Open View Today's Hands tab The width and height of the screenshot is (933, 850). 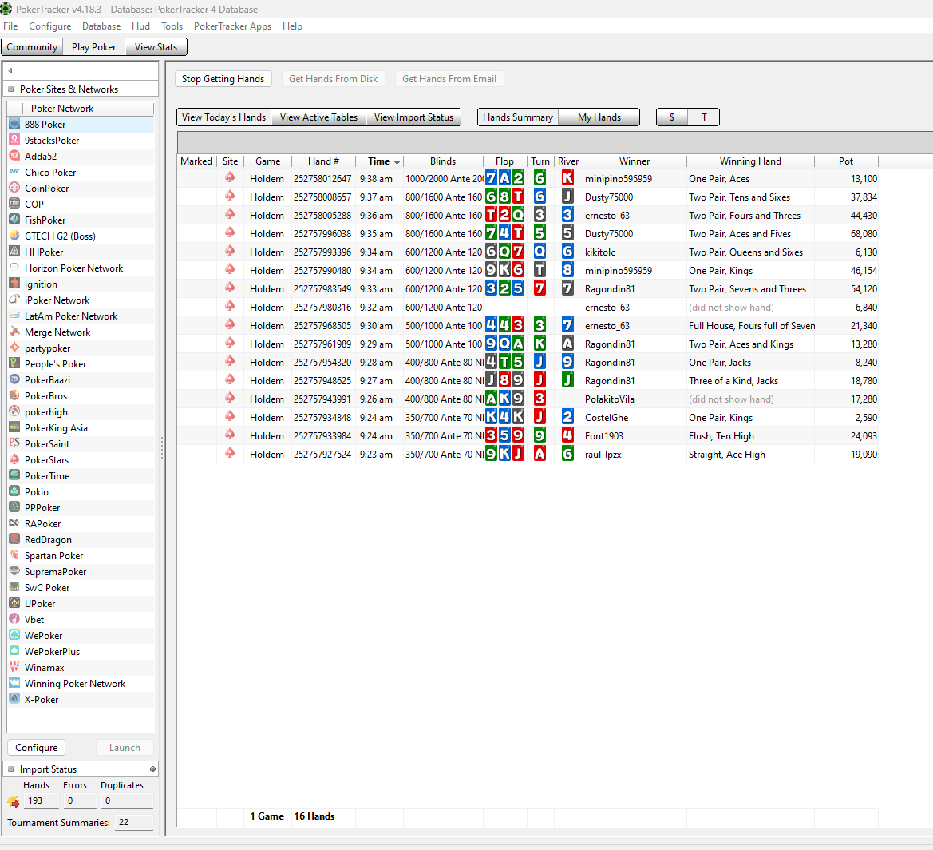point(223,117)
